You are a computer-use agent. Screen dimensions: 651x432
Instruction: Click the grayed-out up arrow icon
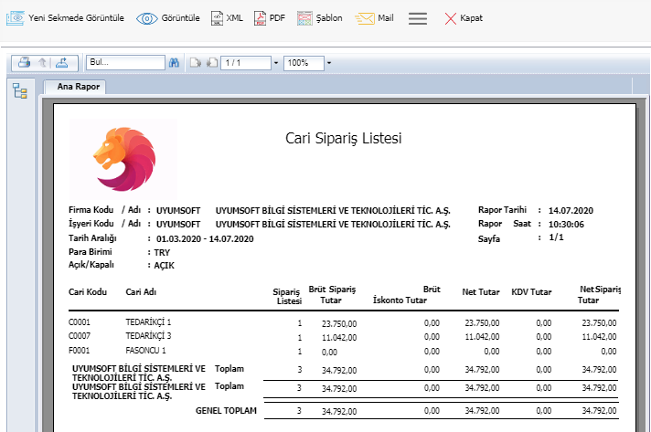coord(43,63)
